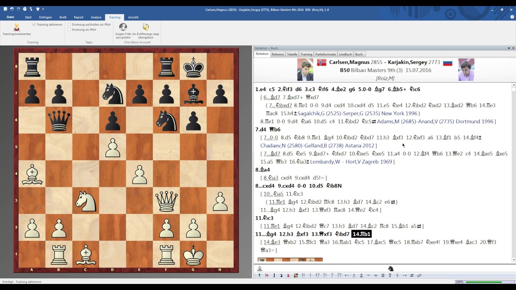The height and width of the screenshot is (290, 516).
Task: Open the Tabelle pane tab
Action: point(292,54)
